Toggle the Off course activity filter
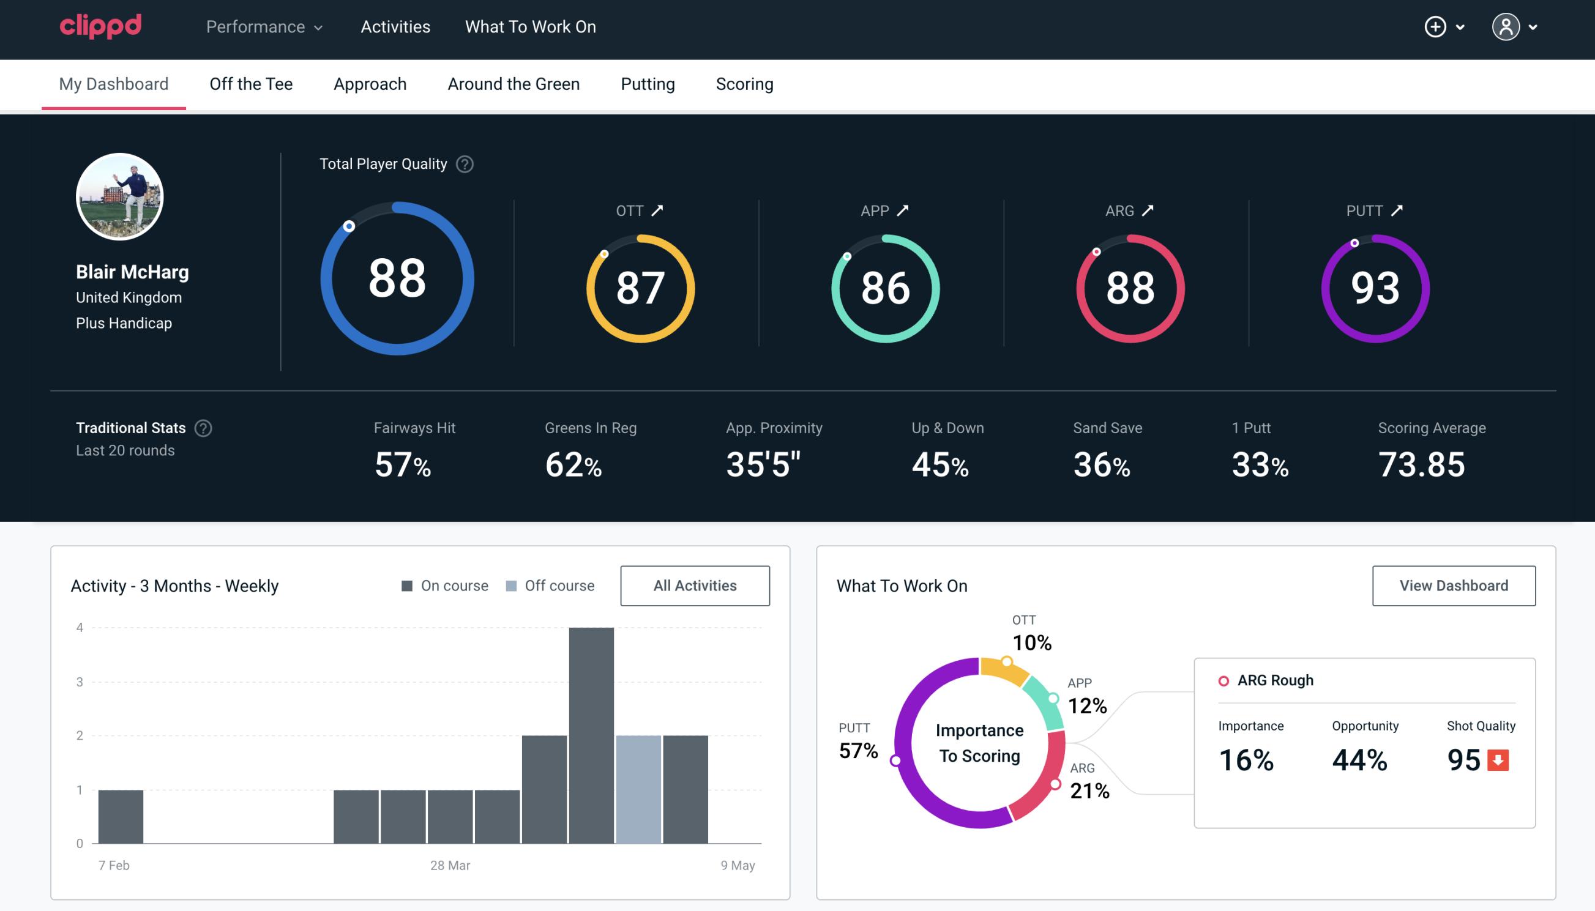Image resolution: width=1595 pixels, height=911 pixels. pyautogui.click(x=549, y=585)
